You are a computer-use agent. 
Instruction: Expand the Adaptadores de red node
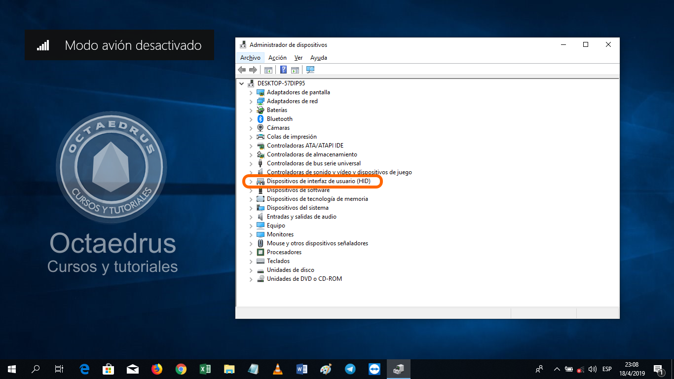[251, 101]
